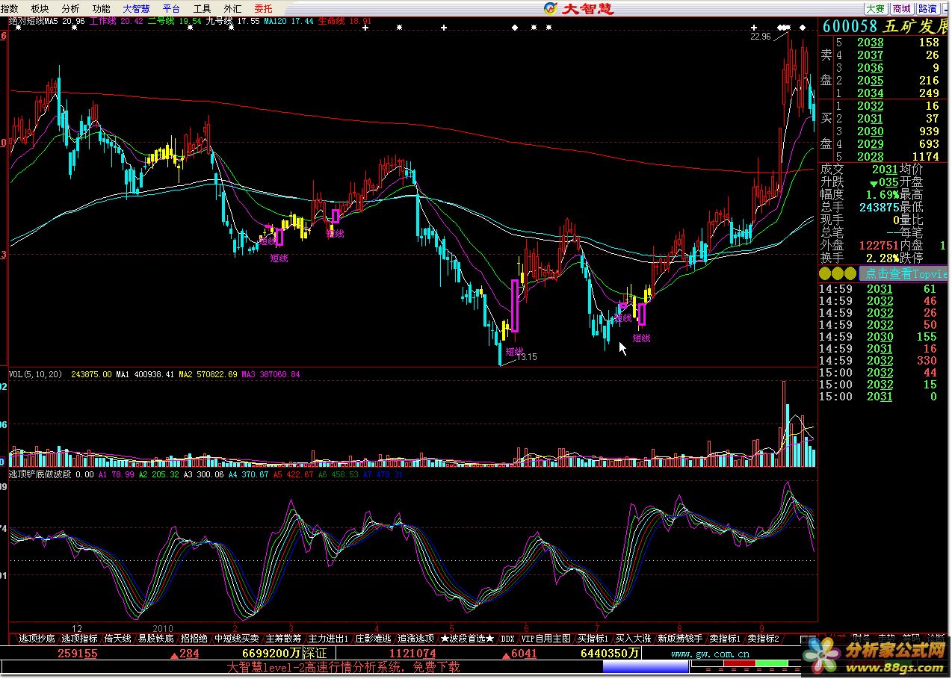Click the VOL(5,10,20) indicator label

pyautogui.click(x=36, y=374)
